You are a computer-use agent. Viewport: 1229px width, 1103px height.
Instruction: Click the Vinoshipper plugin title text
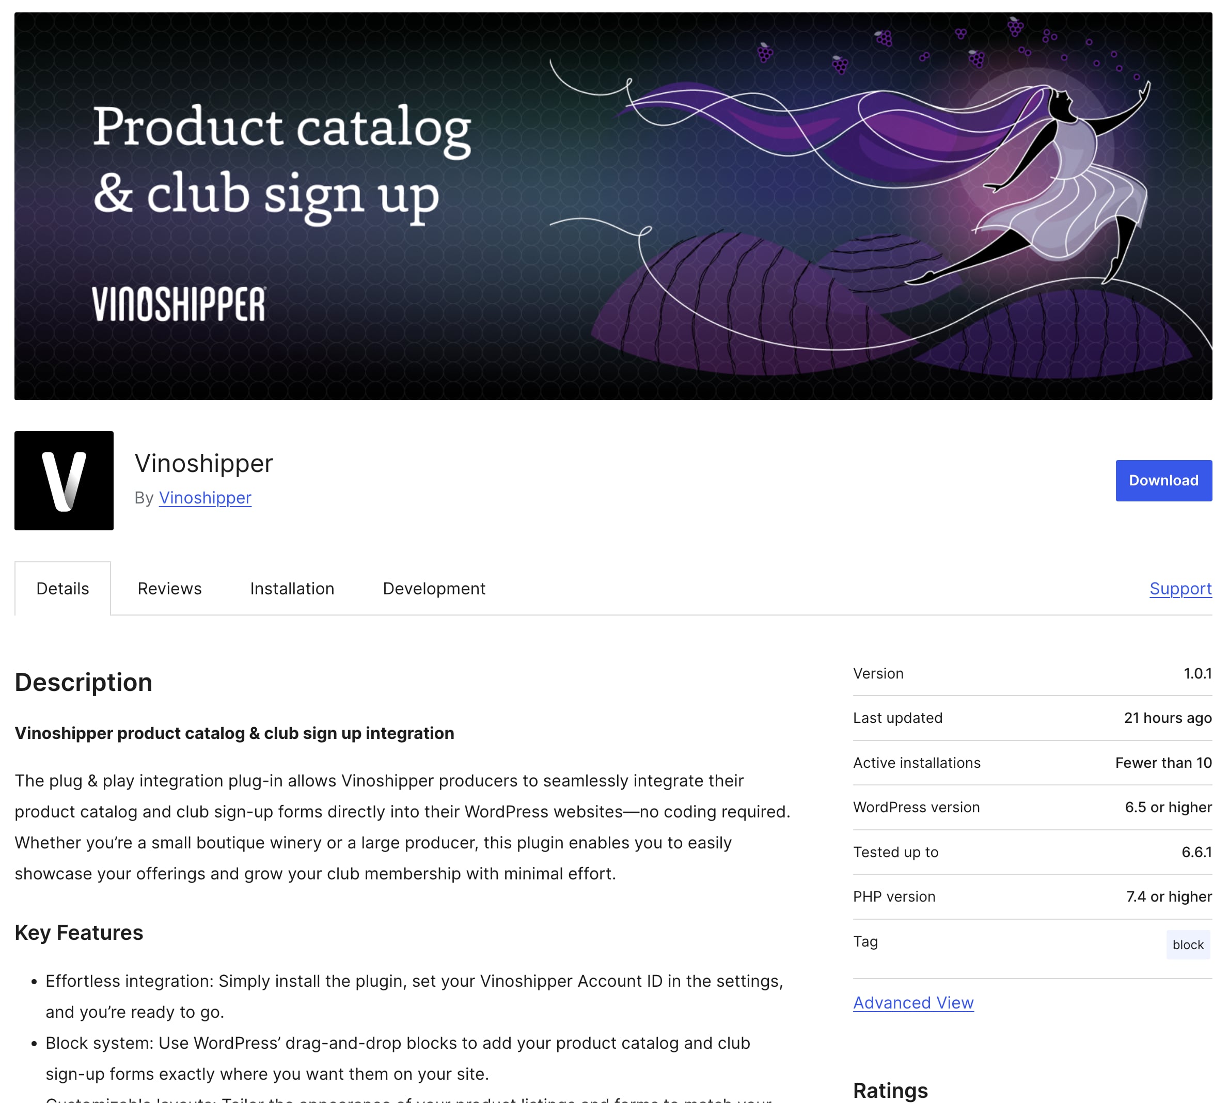pos(203,462)
